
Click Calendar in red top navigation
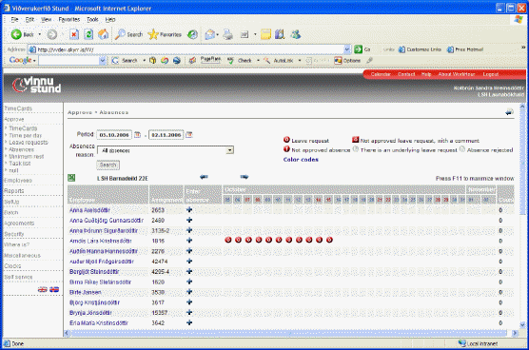tap(381, 74)
